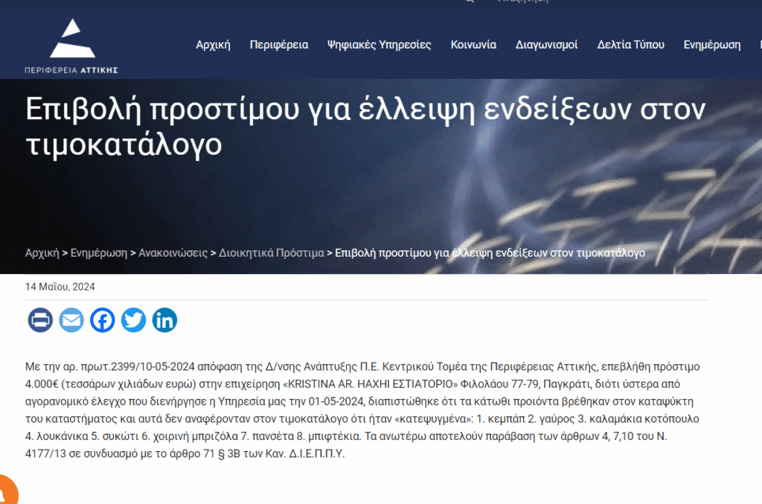The height and width of the screenshot is (504, 762).
Task: Click the business name «KRISTINA AR. HAXHI ΕΣΤΙΑΤΟΡΙΟ»
Action: [371, 384]
